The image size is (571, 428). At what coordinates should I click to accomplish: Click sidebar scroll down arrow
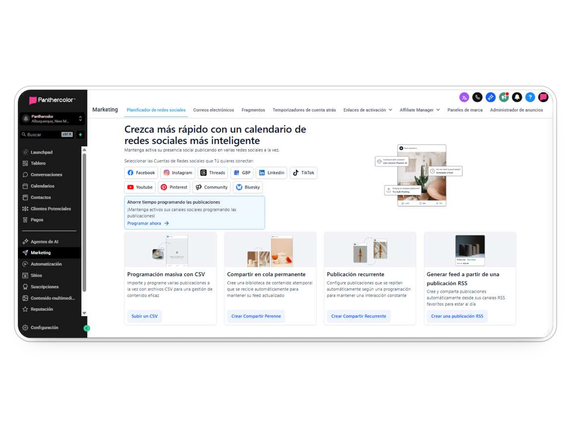[x=84, y=313]
